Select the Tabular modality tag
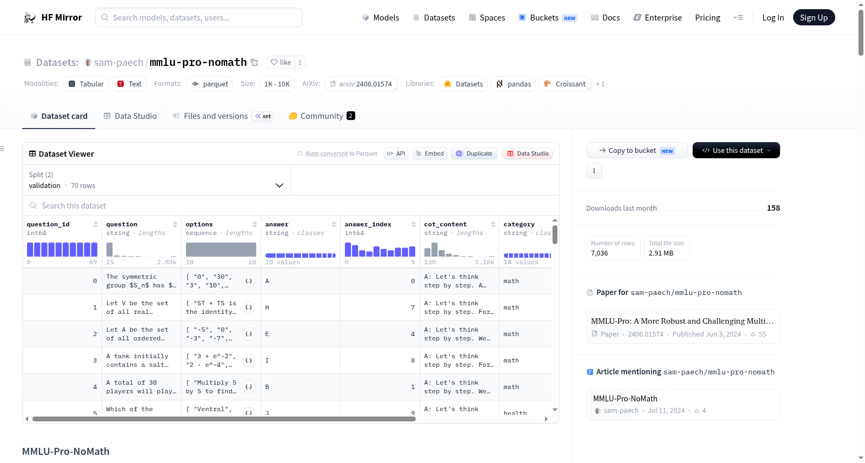The width and height of the screenshot is (865, 463). [x=86, y=84]
